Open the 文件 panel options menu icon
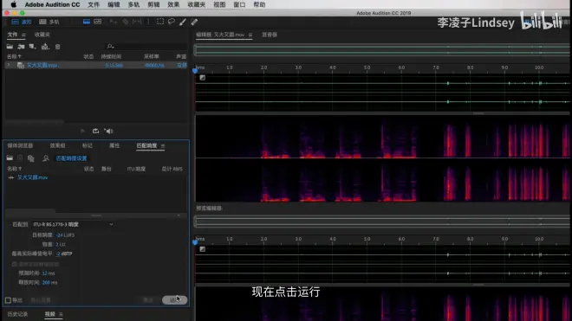 [x=23, y=35]
